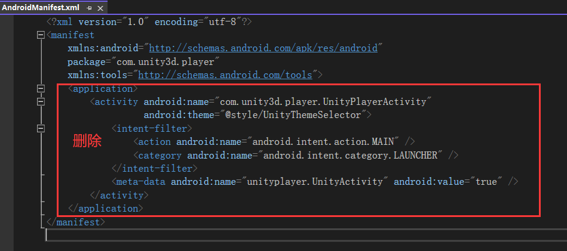Click the UnityPlayerActivity name value

coord(323,102)
